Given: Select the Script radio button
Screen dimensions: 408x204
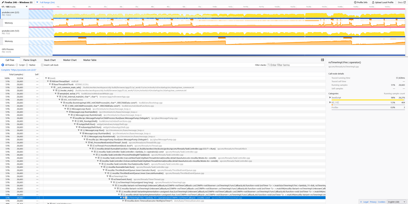Looking at the screenshot, I should [17, 65].
